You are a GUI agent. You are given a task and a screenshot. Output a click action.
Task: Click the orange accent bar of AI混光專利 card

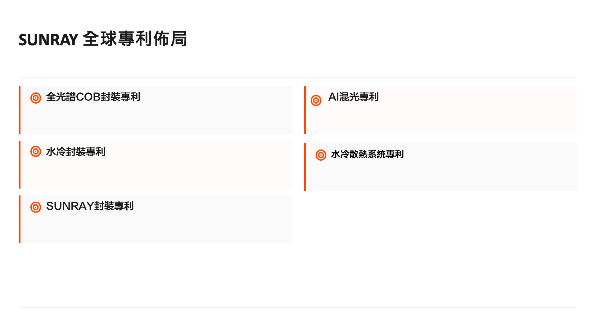pos(305,110)
